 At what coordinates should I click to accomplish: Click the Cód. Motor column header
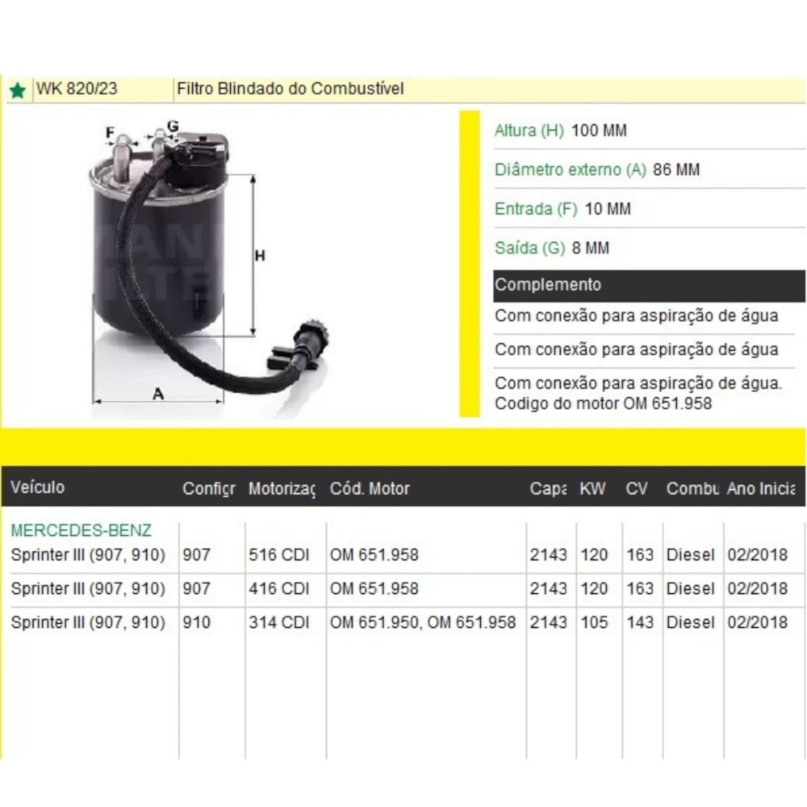pos(370,488)
